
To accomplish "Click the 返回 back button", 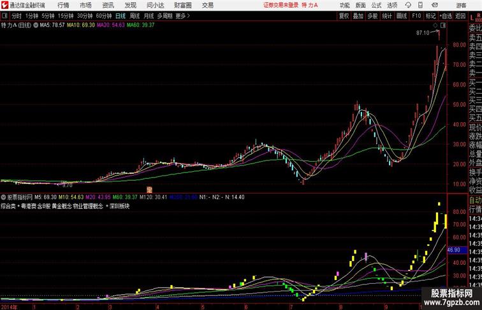I will (x=460, y=16).
